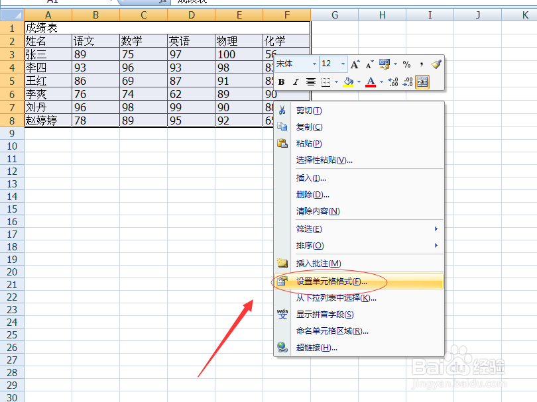Click the increase font size icon
This screenshot has width=537, height=402.
pyautogui.click(x=354, y=64)
